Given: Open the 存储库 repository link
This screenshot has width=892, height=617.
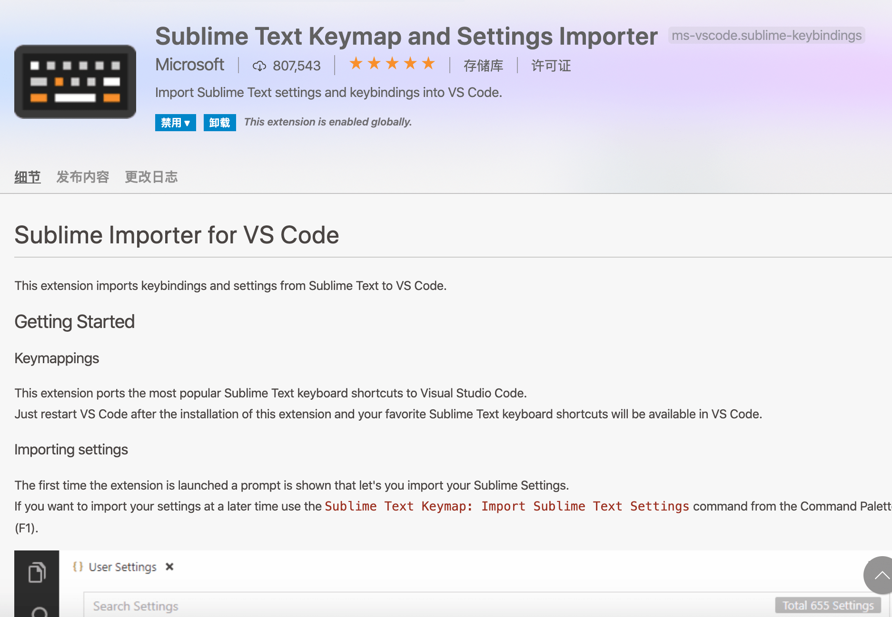Looking at the screenshot, I should click(x=483, y=66).
